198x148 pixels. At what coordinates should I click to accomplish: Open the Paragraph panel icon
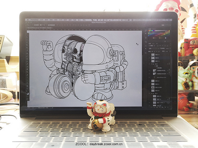(146, 49)
